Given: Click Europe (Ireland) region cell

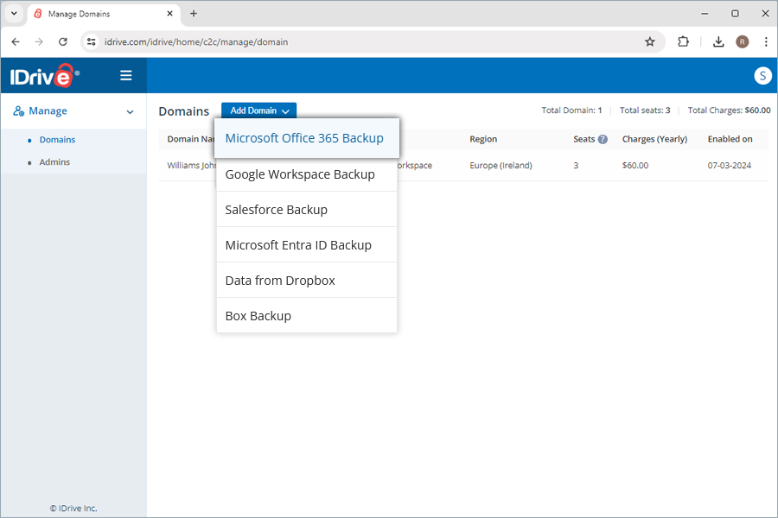Looking at the screenshot, I should (x=501, y=165).
